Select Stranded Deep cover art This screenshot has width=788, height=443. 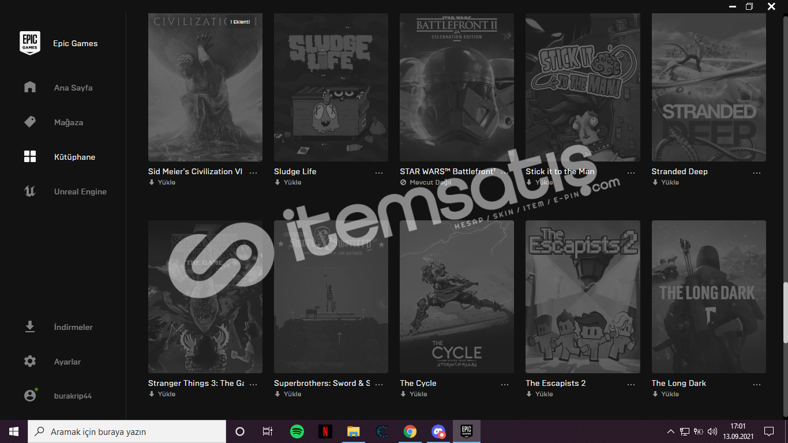(x=709, y=87)
